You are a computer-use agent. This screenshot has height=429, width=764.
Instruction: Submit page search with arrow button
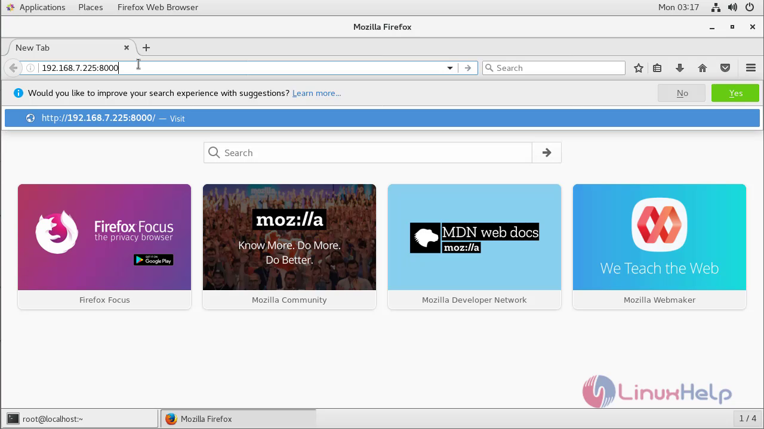tap(547, 153)
